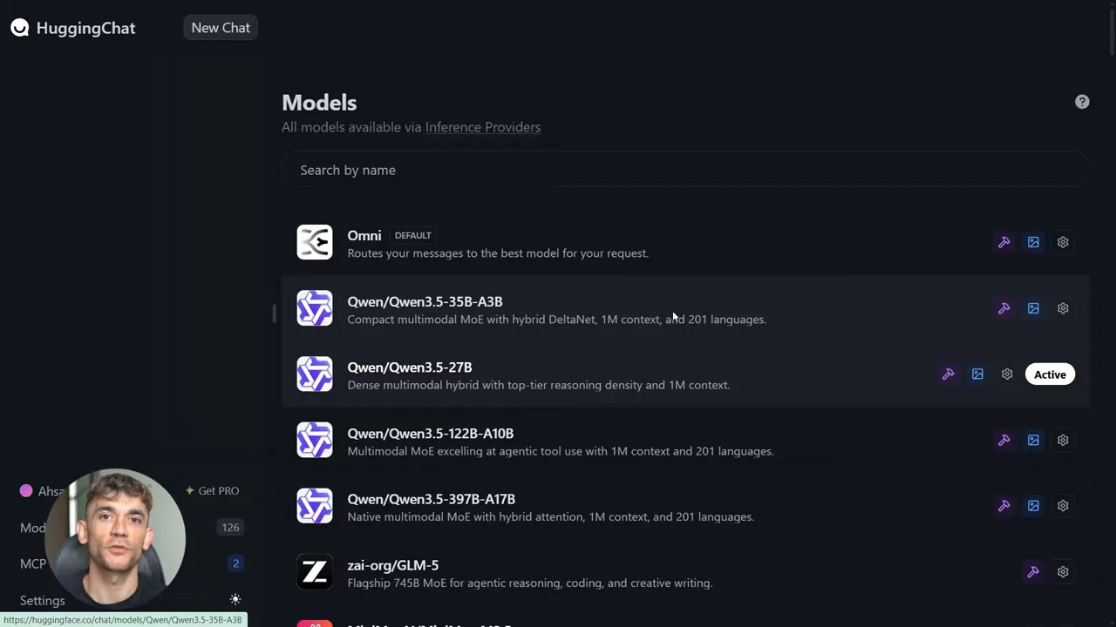Screen dimensions: 1116x627
Task: Focus the Search by name field
Action: [x=685, y=170]
